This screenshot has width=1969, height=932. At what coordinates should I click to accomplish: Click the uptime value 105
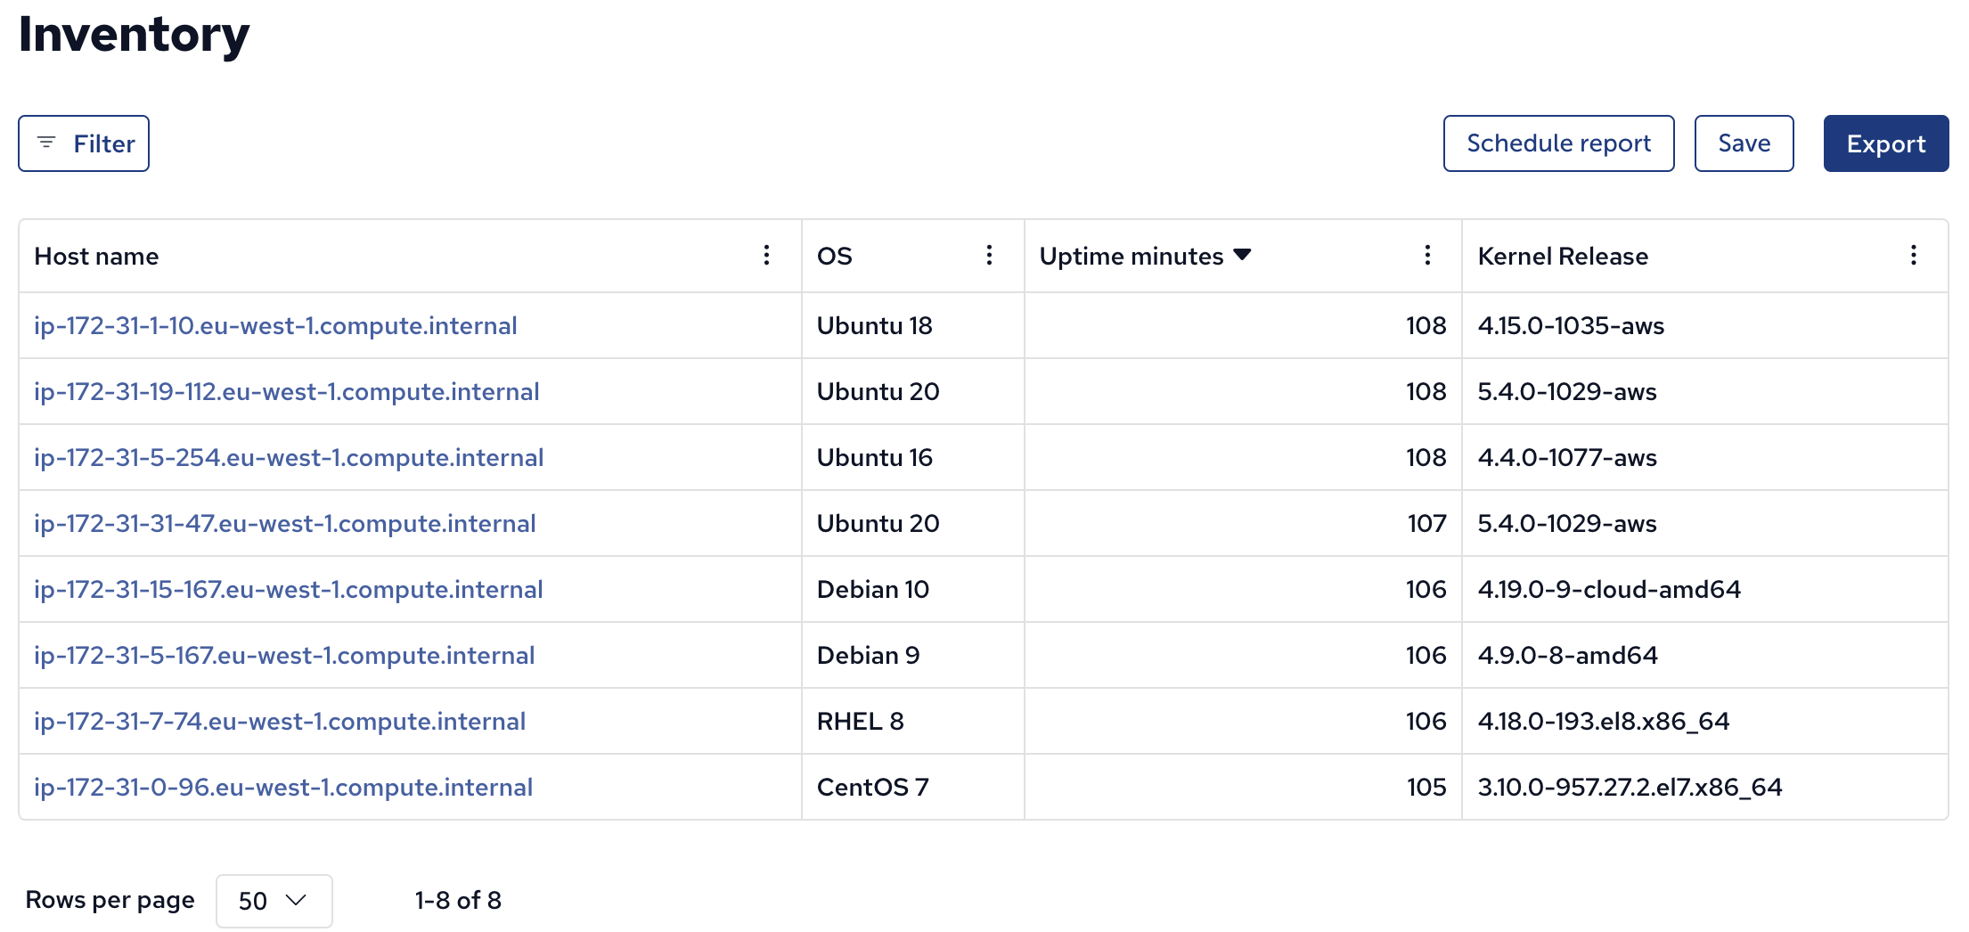pos(1426,788)
